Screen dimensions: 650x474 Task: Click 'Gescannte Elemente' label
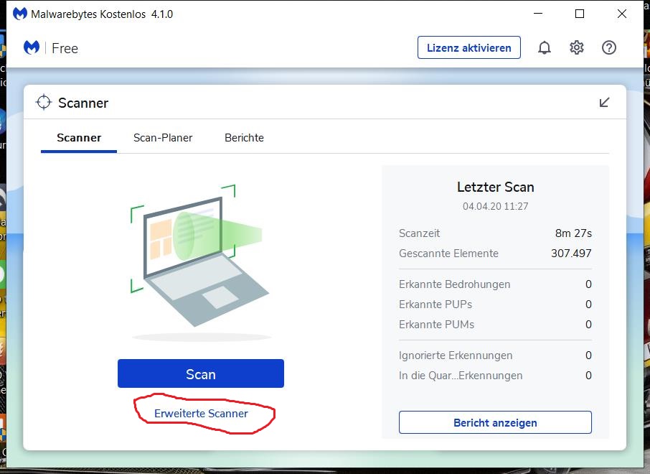[x=448, y=254]
